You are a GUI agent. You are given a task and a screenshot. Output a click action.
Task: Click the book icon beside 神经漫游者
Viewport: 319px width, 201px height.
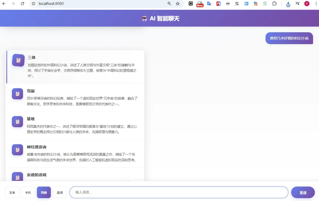(x=17, y=150)
